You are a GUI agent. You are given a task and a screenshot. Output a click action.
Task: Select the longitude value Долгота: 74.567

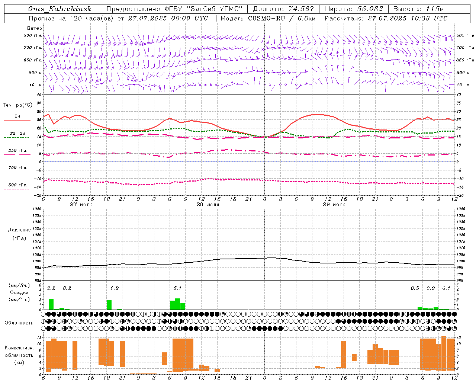283,9
